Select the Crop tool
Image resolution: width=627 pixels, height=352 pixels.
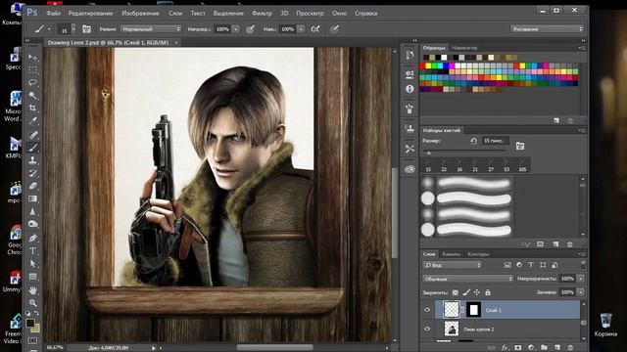tap(32, 109)
